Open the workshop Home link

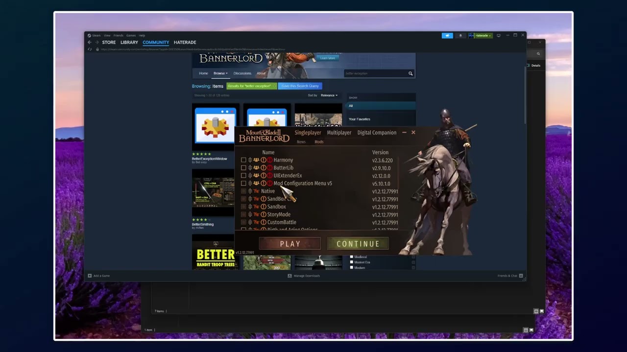pos(203,73)
